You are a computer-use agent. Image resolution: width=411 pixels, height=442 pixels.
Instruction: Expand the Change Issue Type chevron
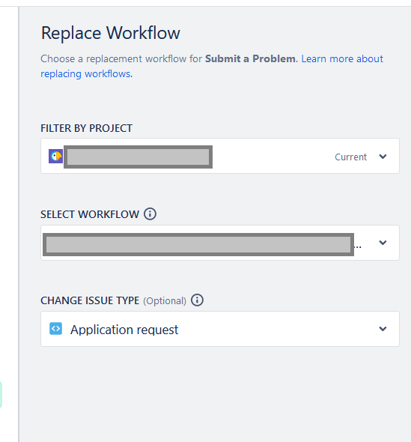click(383, 329)
